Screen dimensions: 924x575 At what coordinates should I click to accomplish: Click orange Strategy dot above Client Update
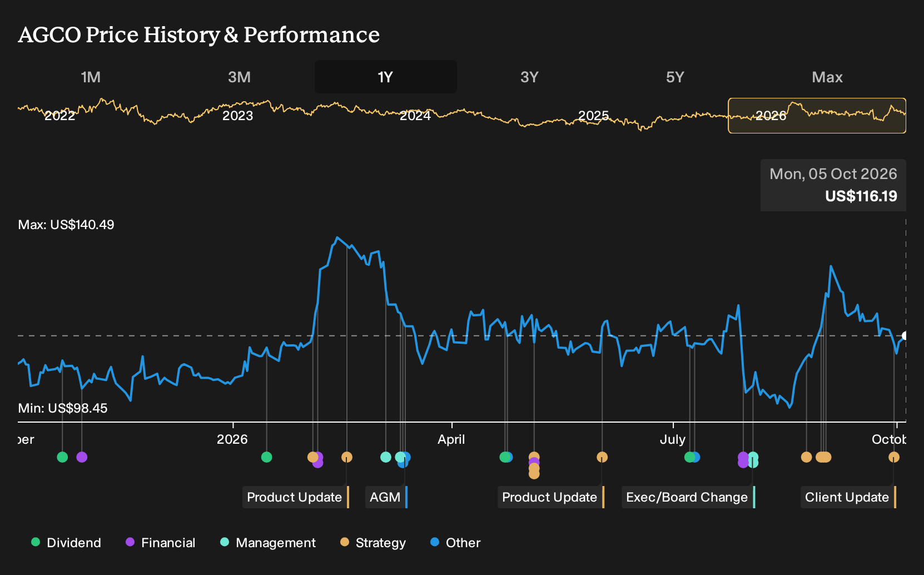click(894, 457)
